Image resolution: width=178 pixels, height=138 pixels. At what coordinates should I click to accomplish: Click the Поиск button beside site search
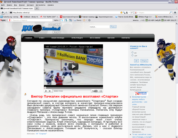pos(113,27)
